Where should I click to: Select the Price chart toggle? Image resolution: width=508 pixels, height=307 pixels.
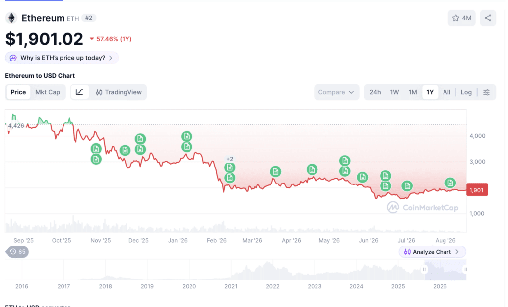click(18, 92)
